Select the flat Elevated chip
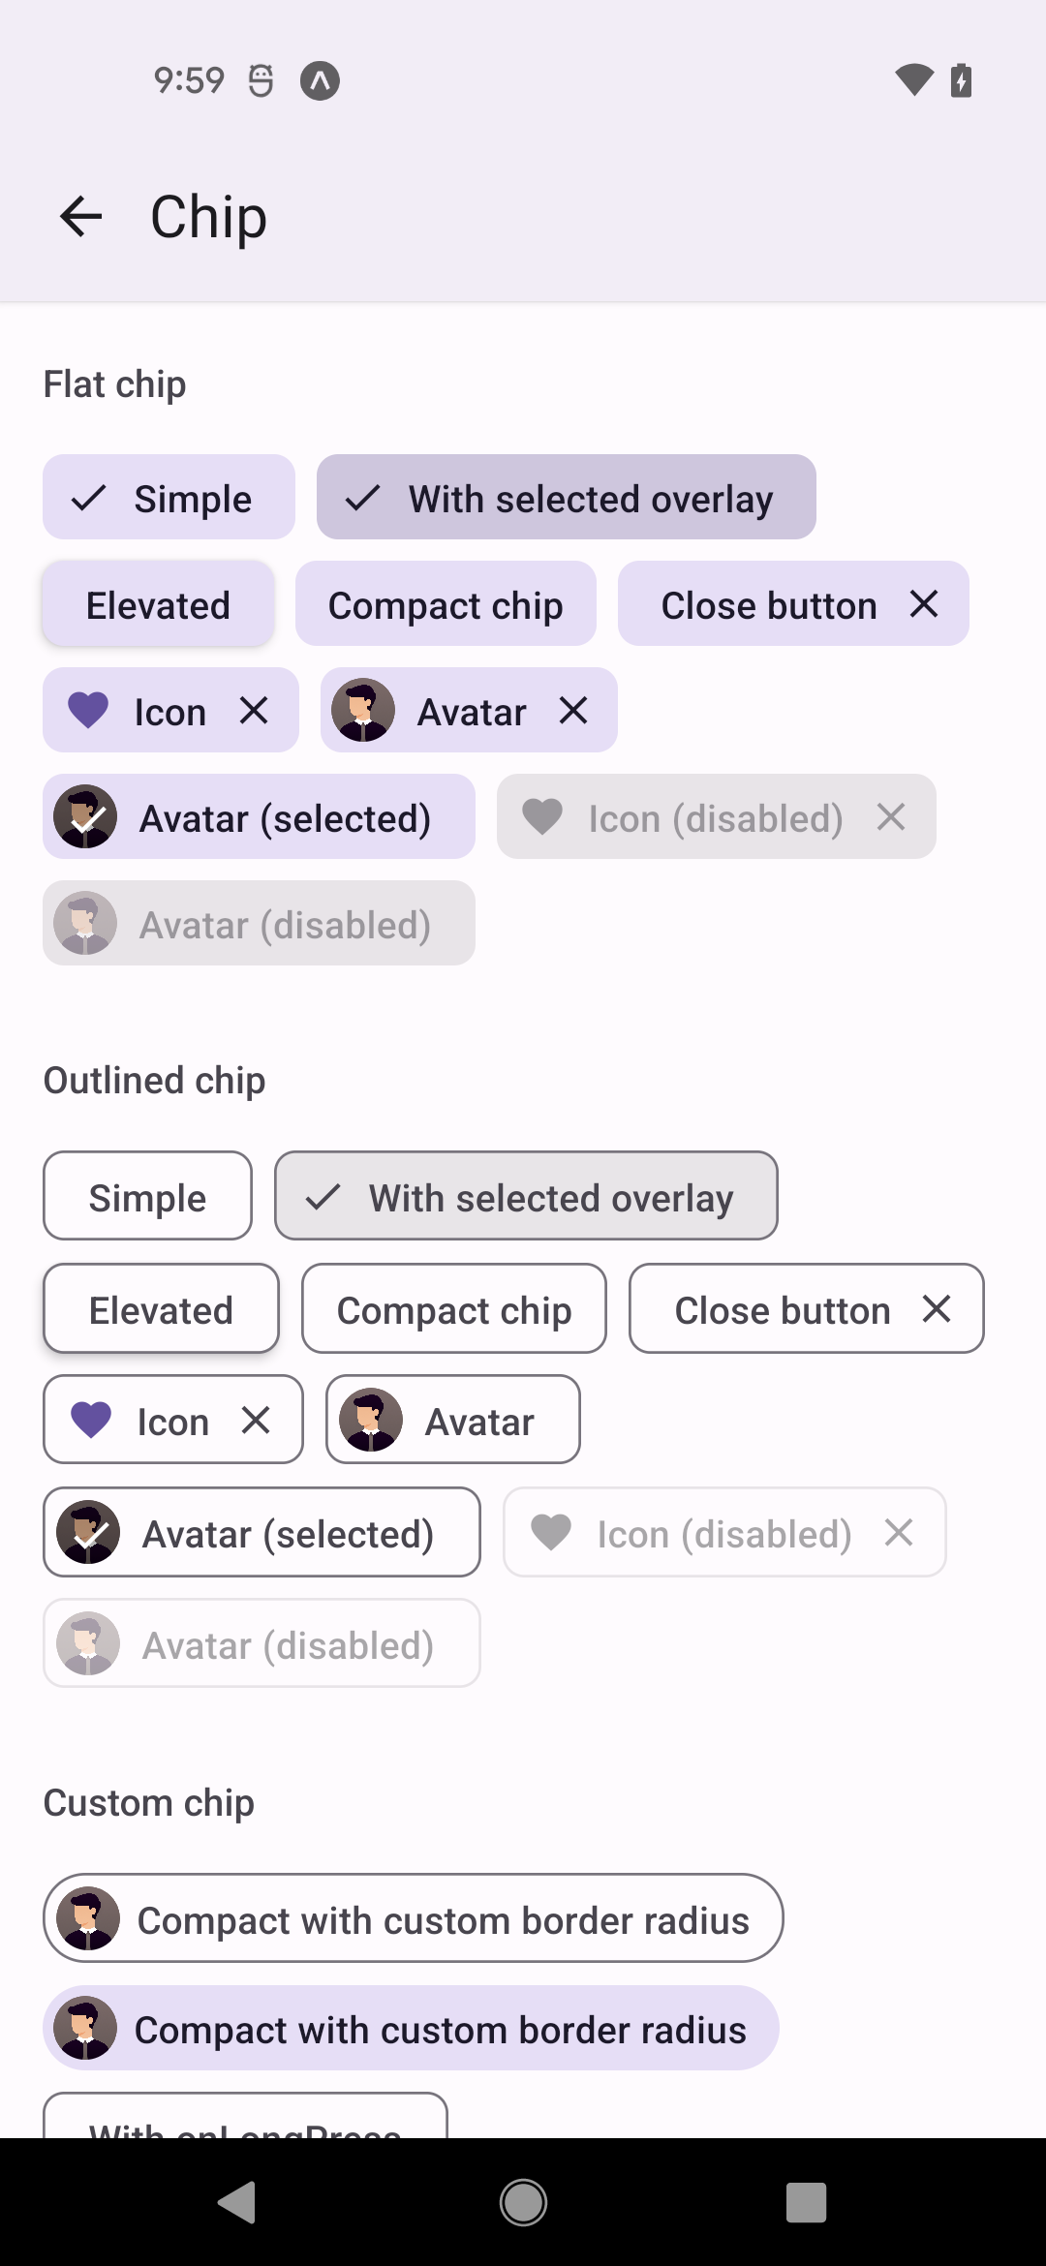 coord(158,605)
